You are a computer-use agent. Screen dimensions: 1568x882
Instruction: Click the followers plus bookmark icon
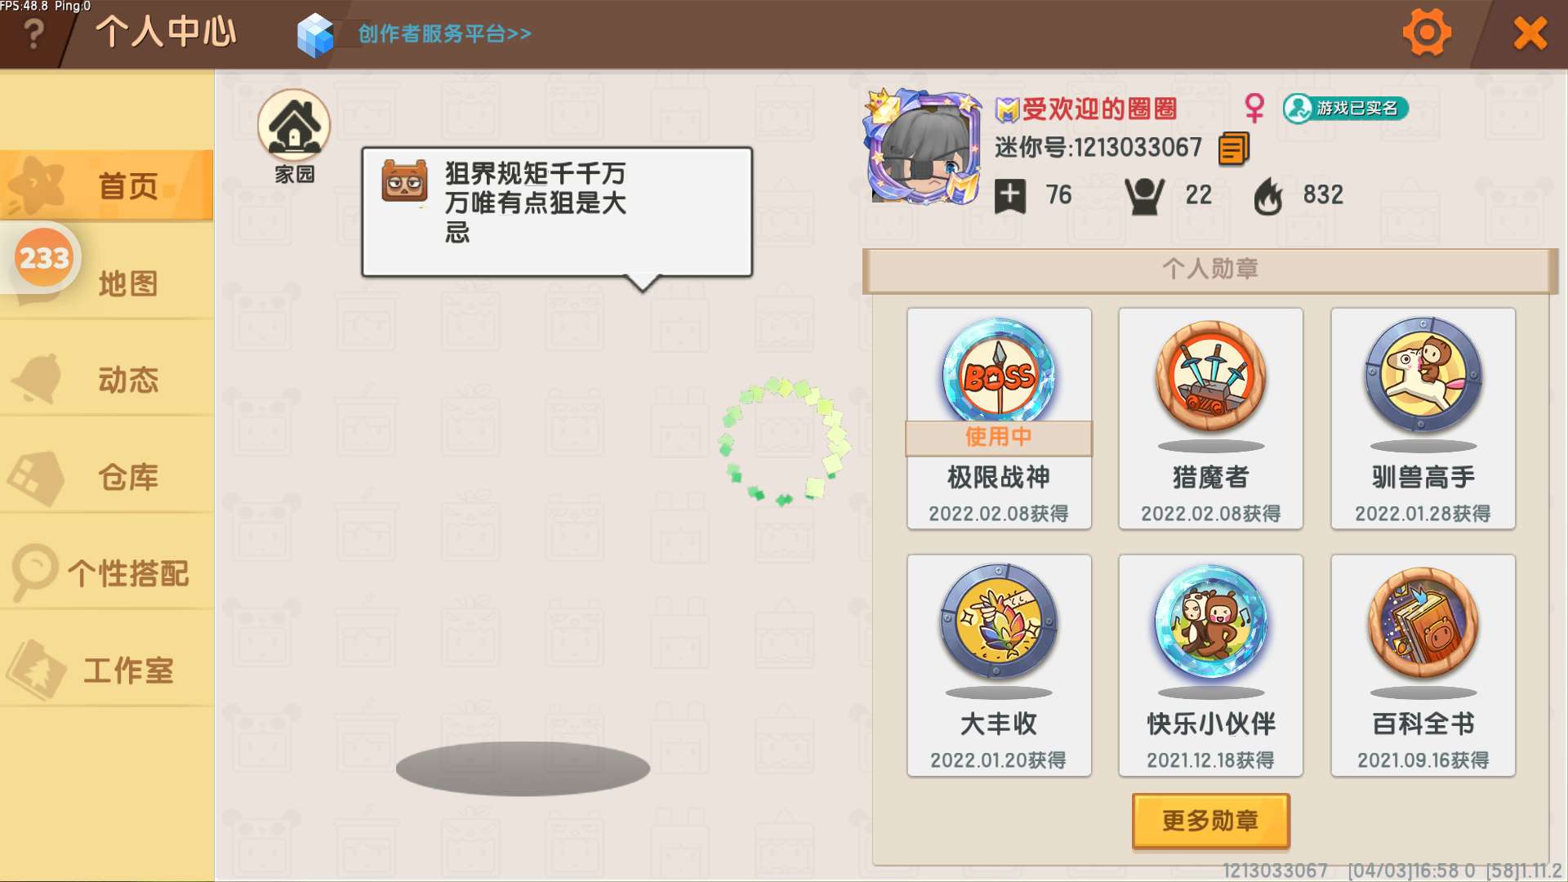pos(1010,196)
